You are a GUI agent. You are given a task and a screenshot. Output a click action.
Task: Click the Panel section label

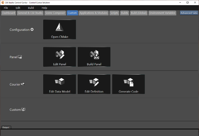(13, 57)
